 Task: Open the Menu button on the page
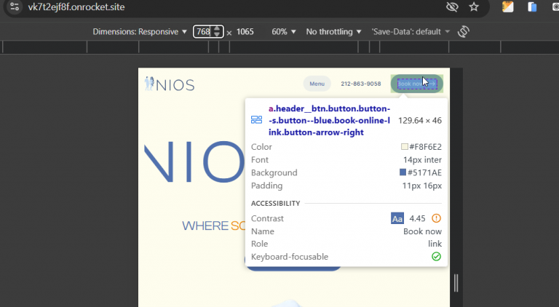point(317,84)
